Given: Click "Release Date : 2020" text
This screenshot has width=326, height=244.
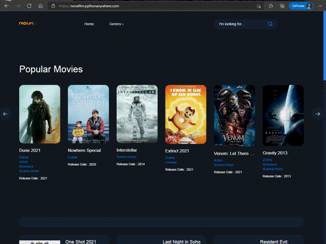Looking at the screenshot, I should click(82, 164).
